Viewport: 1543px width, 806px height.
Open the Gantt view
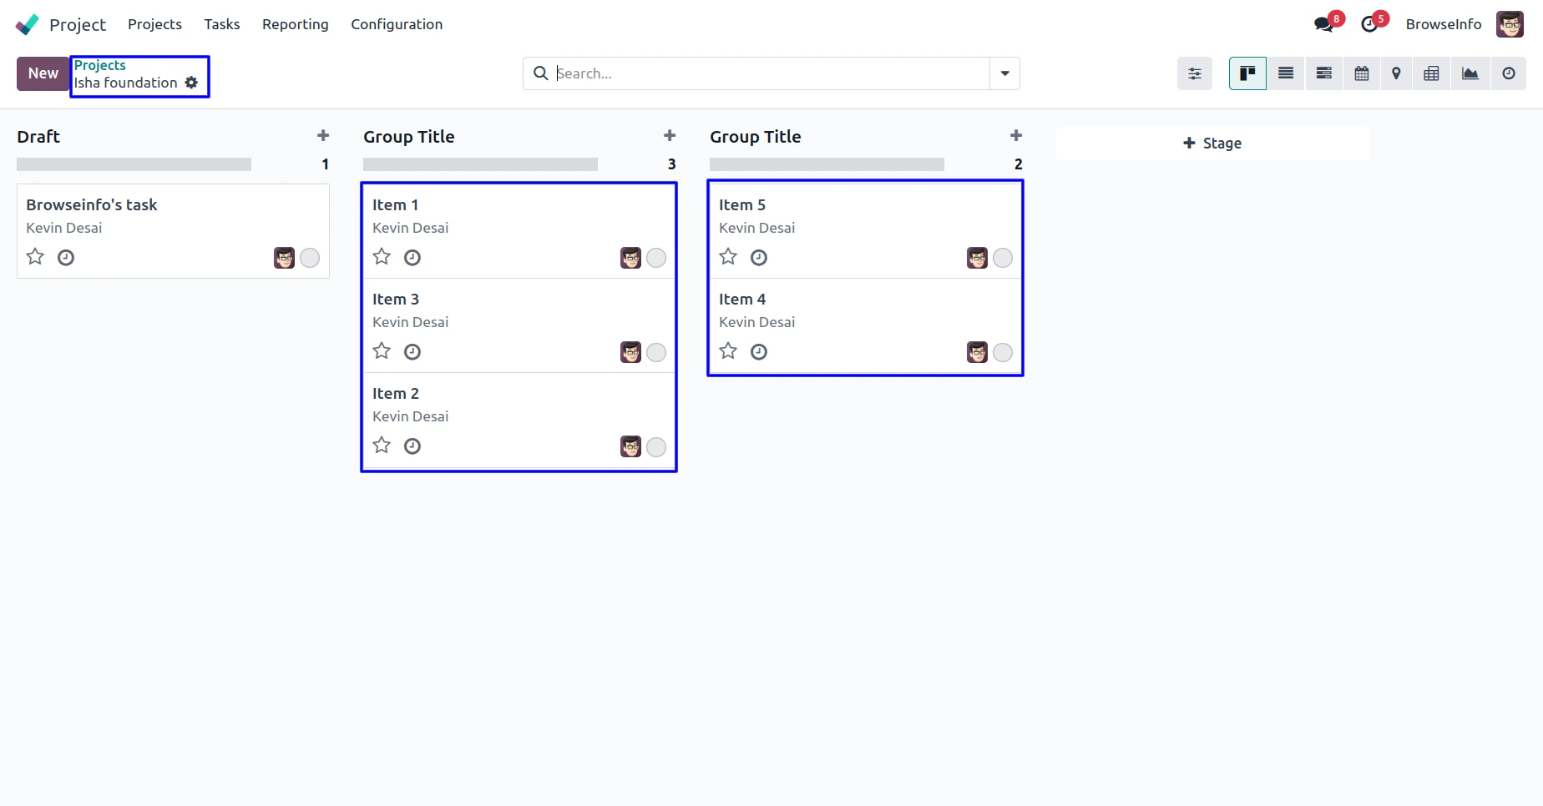click(x=1323, y=73)
